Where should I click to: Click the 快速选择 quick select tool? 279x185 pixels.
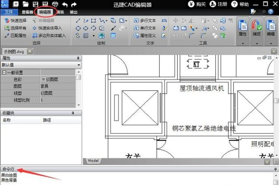click(x=16, y=20)
